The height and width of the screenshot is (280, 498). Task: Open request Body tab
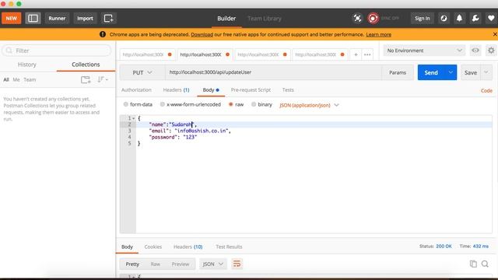point(211,90)
